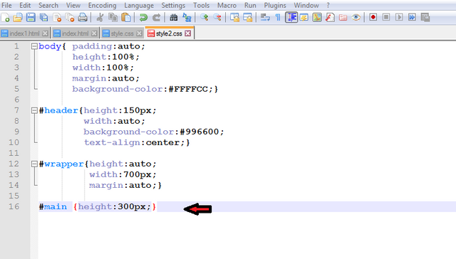Open the File menu
The width and height of the screenshot is (456, 259).
coord(6,5)
